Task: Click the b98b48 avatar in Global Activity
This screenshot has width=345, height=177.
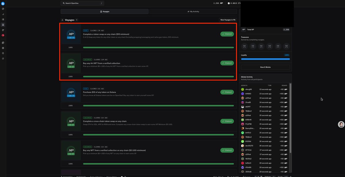Action: pos(243,120)
